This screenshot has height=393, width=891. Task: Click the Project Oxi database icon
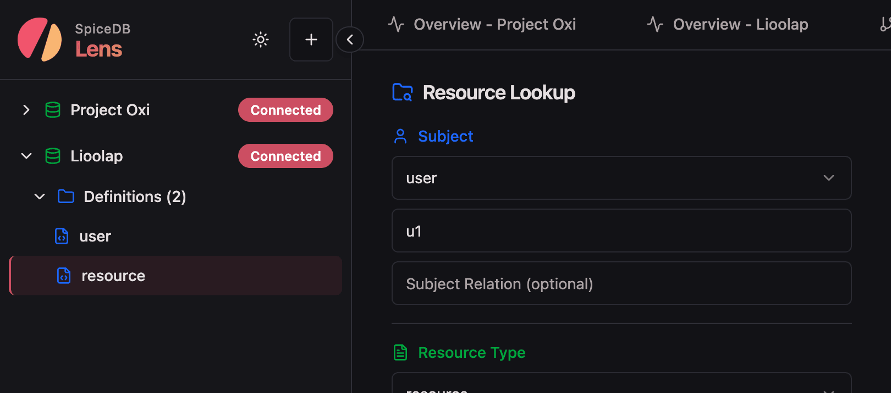[53, 110]
